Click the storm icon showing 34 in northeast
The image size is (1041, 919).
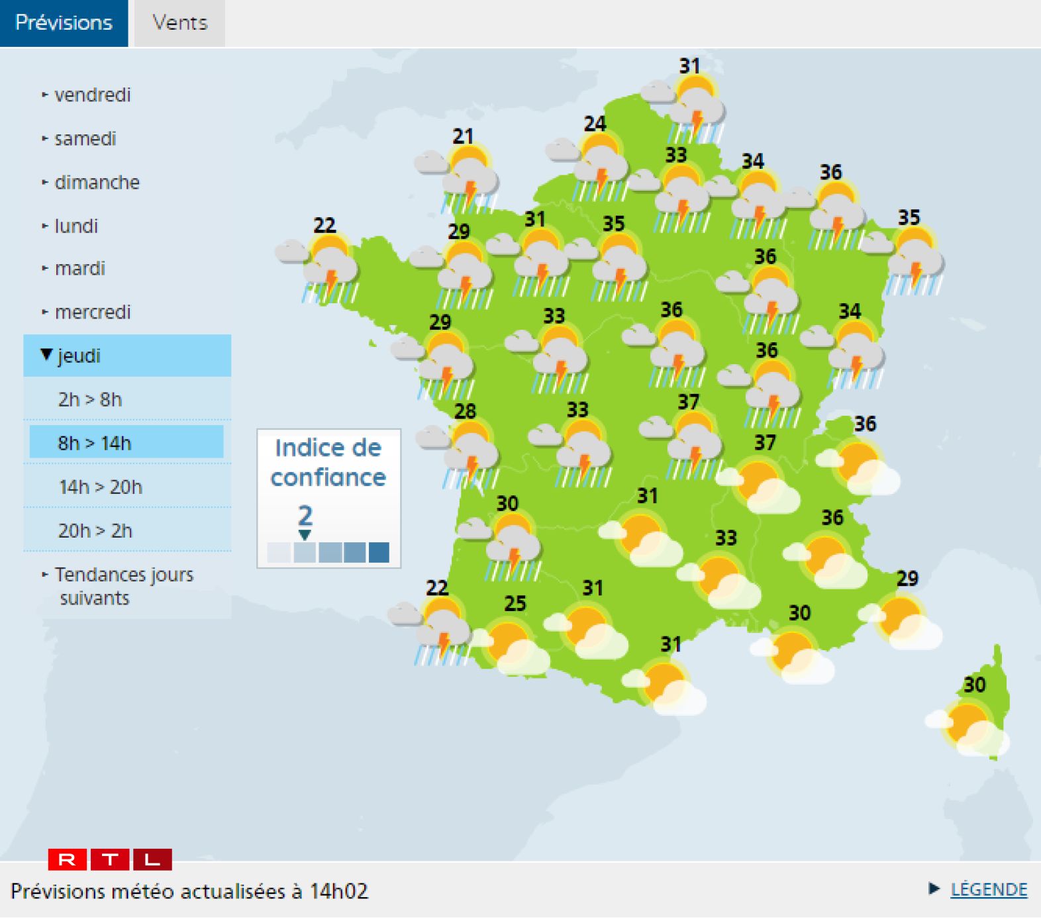747,203
